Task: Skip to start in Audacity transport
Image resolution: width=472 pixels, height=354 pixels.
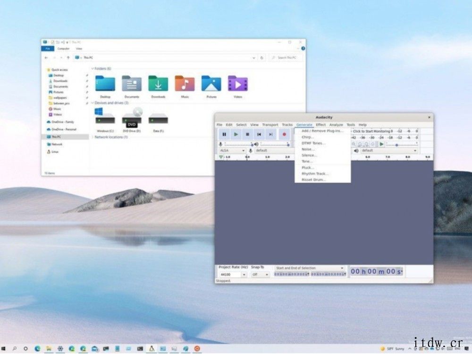Action: coord(259,134)
